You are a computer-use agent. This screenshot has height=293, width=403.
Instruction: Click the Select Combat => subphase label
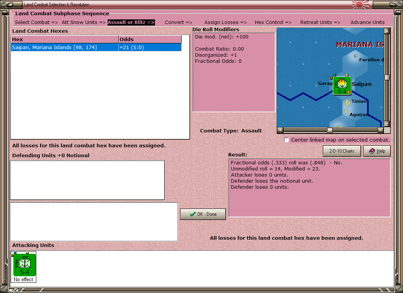coord(36,22)
